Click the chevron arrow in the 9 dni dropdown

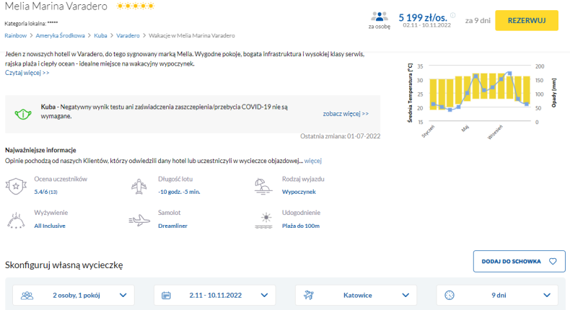click(547, 295)
